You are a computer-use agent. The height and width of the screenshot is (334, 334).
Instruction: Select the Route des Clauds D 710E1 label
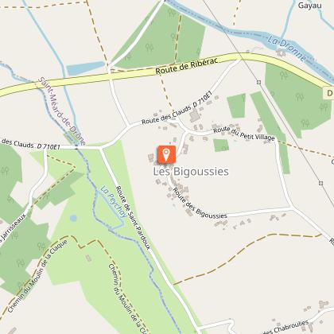[177, 107]
